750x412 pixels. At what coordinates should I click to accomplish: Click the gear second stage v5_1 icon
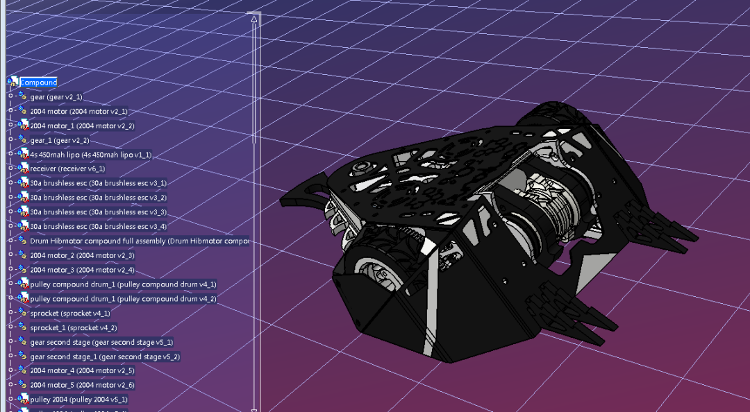pyautogui.click(x=22, y=342)
